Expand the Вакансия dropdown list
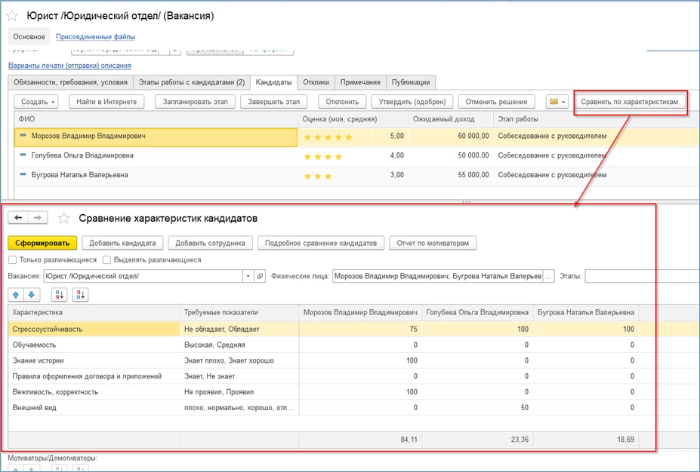This screenshot has height=472, width=700. pos(248,277)
